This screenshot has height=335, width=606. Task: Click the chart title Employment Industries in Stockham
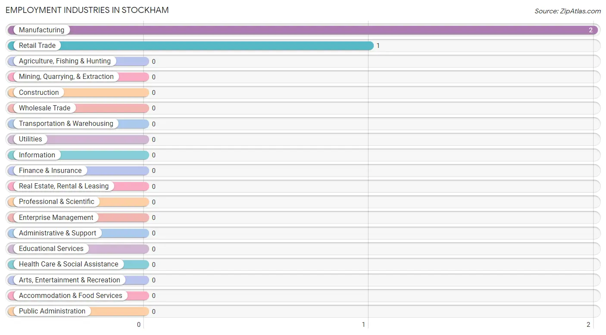(87, 10)
